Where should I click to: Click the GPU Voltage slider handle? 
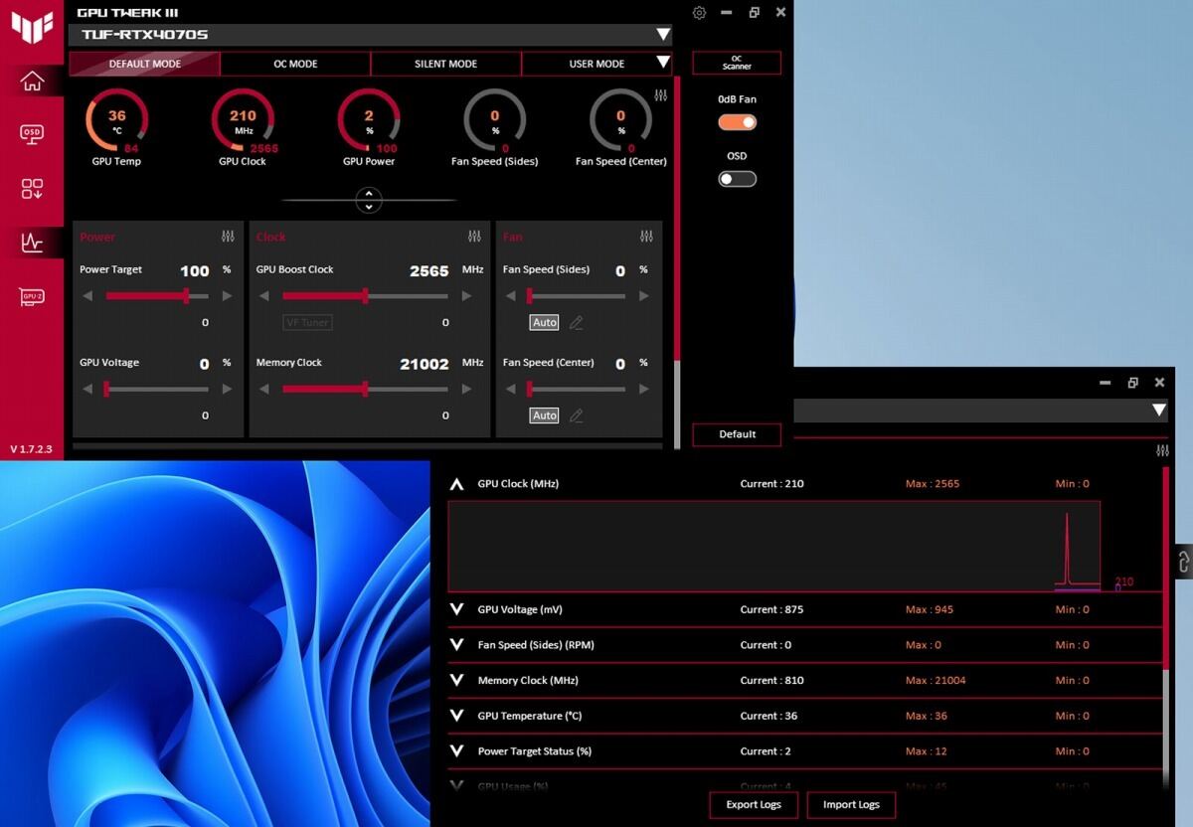[106, 389]
